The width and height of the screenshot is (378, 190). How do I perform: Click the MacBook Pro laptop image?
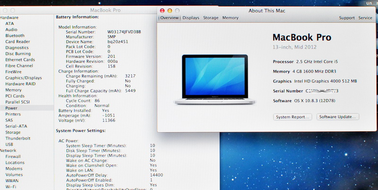[215, 79]
